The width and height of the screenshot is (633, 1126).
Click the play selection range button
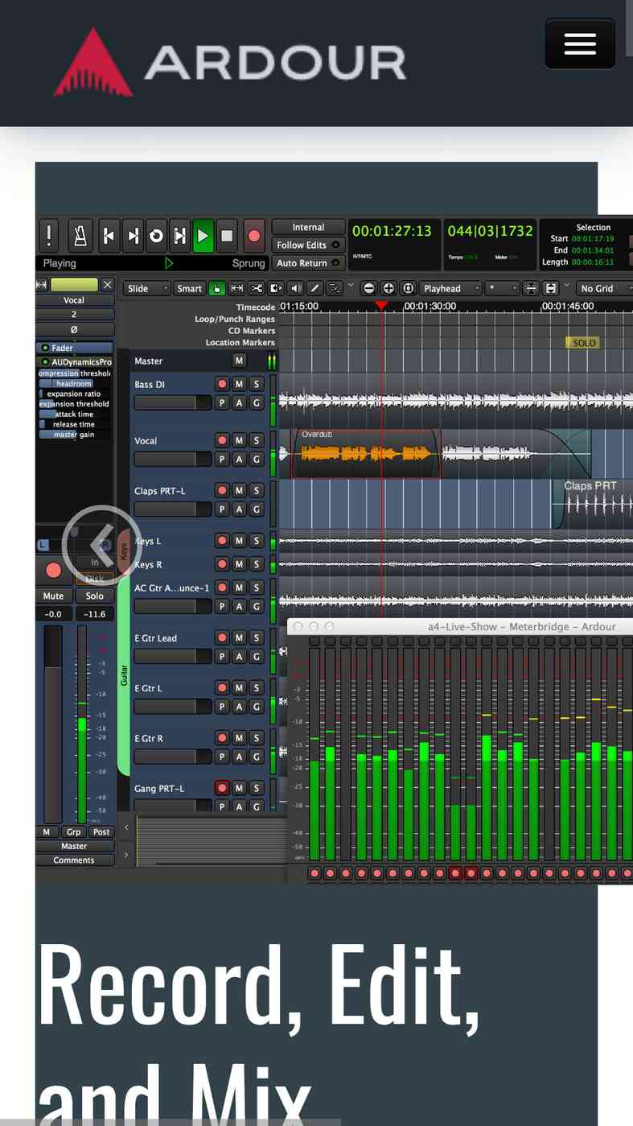tap(180, 236)
